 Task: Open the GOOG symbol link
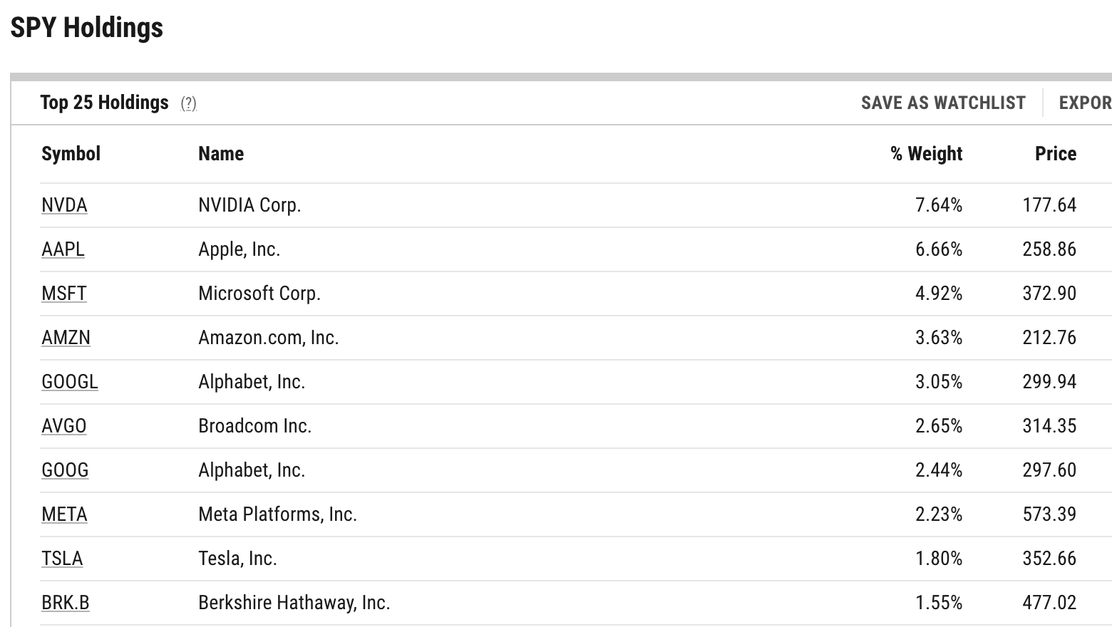point(65,470)
